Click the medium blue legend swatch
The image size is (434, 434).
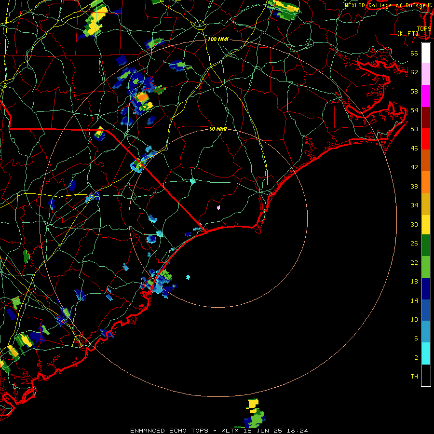(x=426, y=310)
